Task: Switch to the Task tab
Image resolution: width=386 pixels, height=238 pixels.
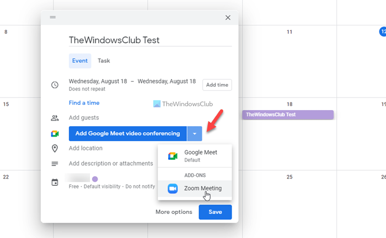Action: click(x=104, y=61)
